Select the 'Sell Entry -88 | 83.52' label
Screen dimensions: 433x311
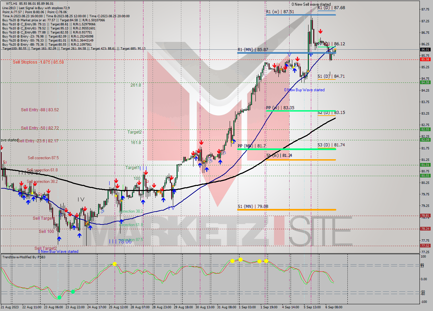[x=40, y=110]
